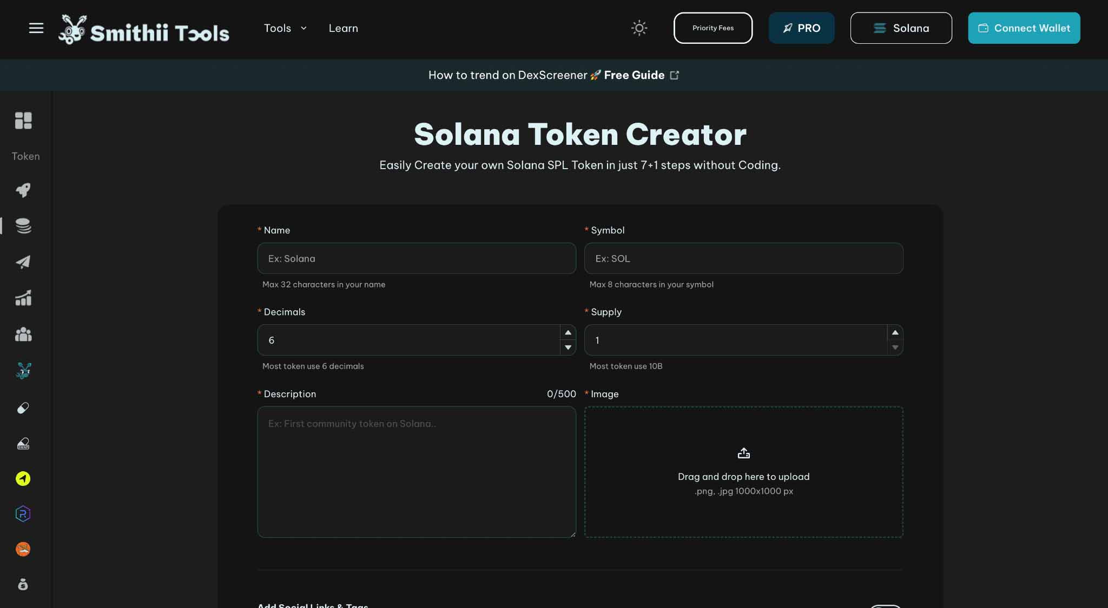Image resolution: width=1108 pixels, height=608 pixels.
Task: Open the pill icon in sidebar
Action: click(23, 408)
